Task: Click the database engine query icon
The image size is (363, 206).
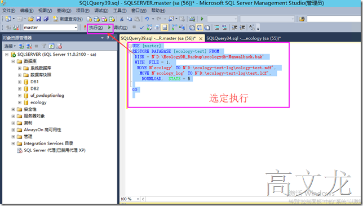Action: click(x=89, y=19)
